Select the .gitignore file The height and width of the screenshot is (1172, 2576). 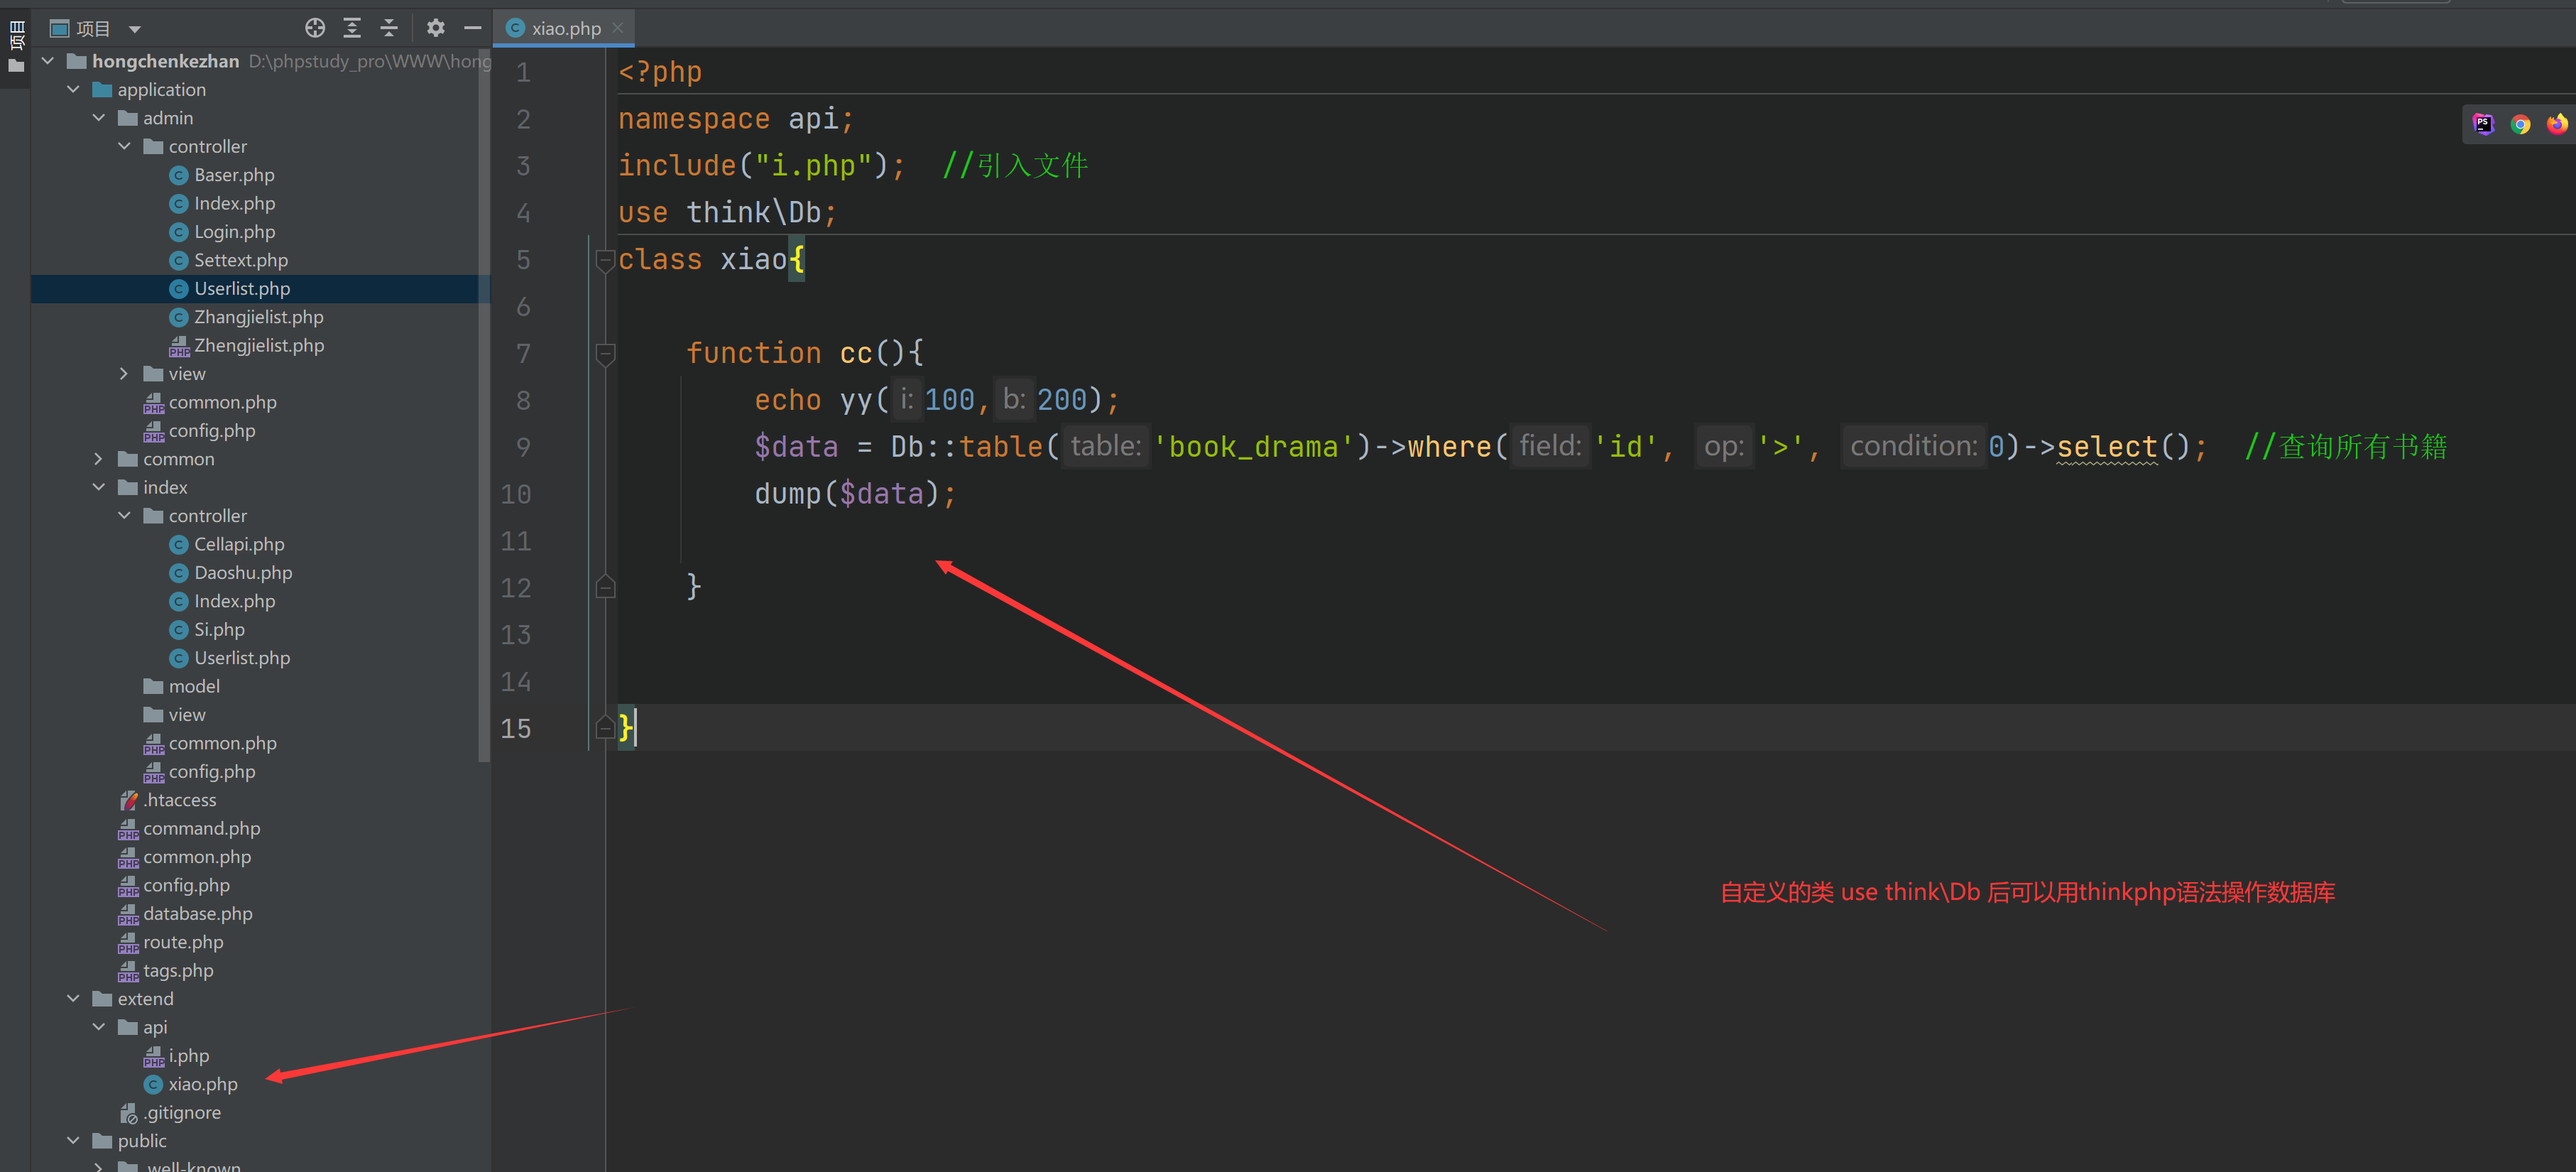pyautogui.click(x=182, y=1113)
